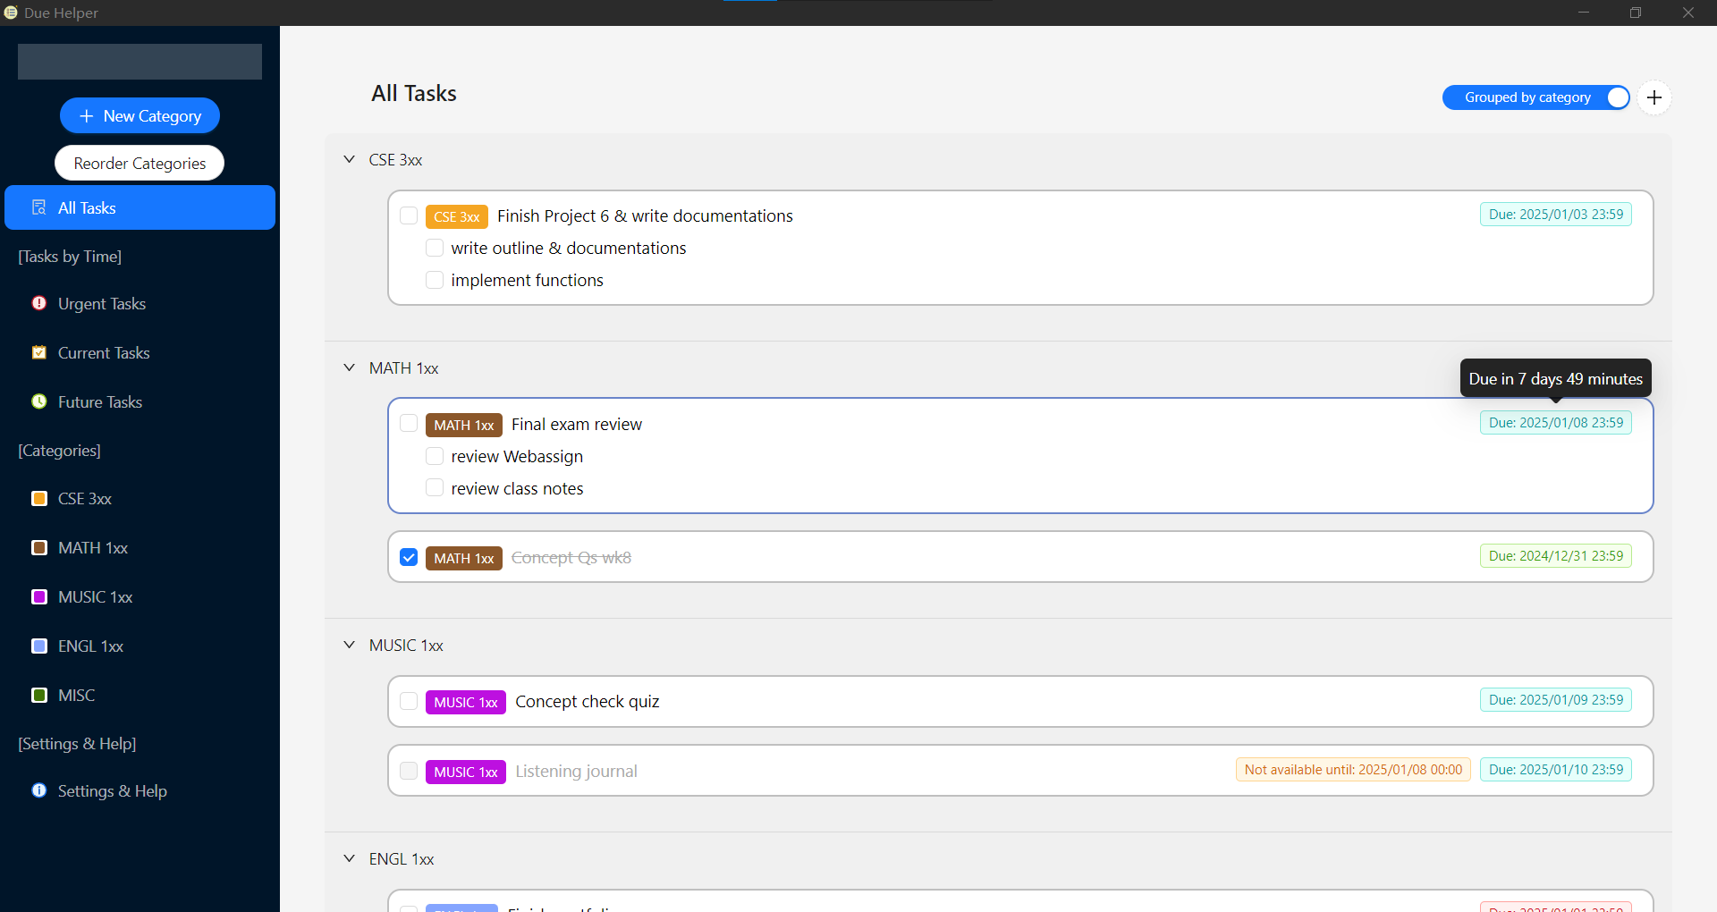
Task: Click the Final exam review title
Action: 577,424
